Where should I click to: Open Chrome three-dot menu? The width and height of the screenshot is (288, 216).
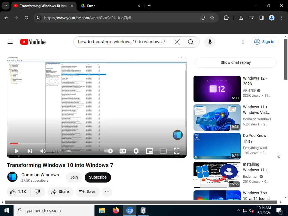[x=282, y=18]
